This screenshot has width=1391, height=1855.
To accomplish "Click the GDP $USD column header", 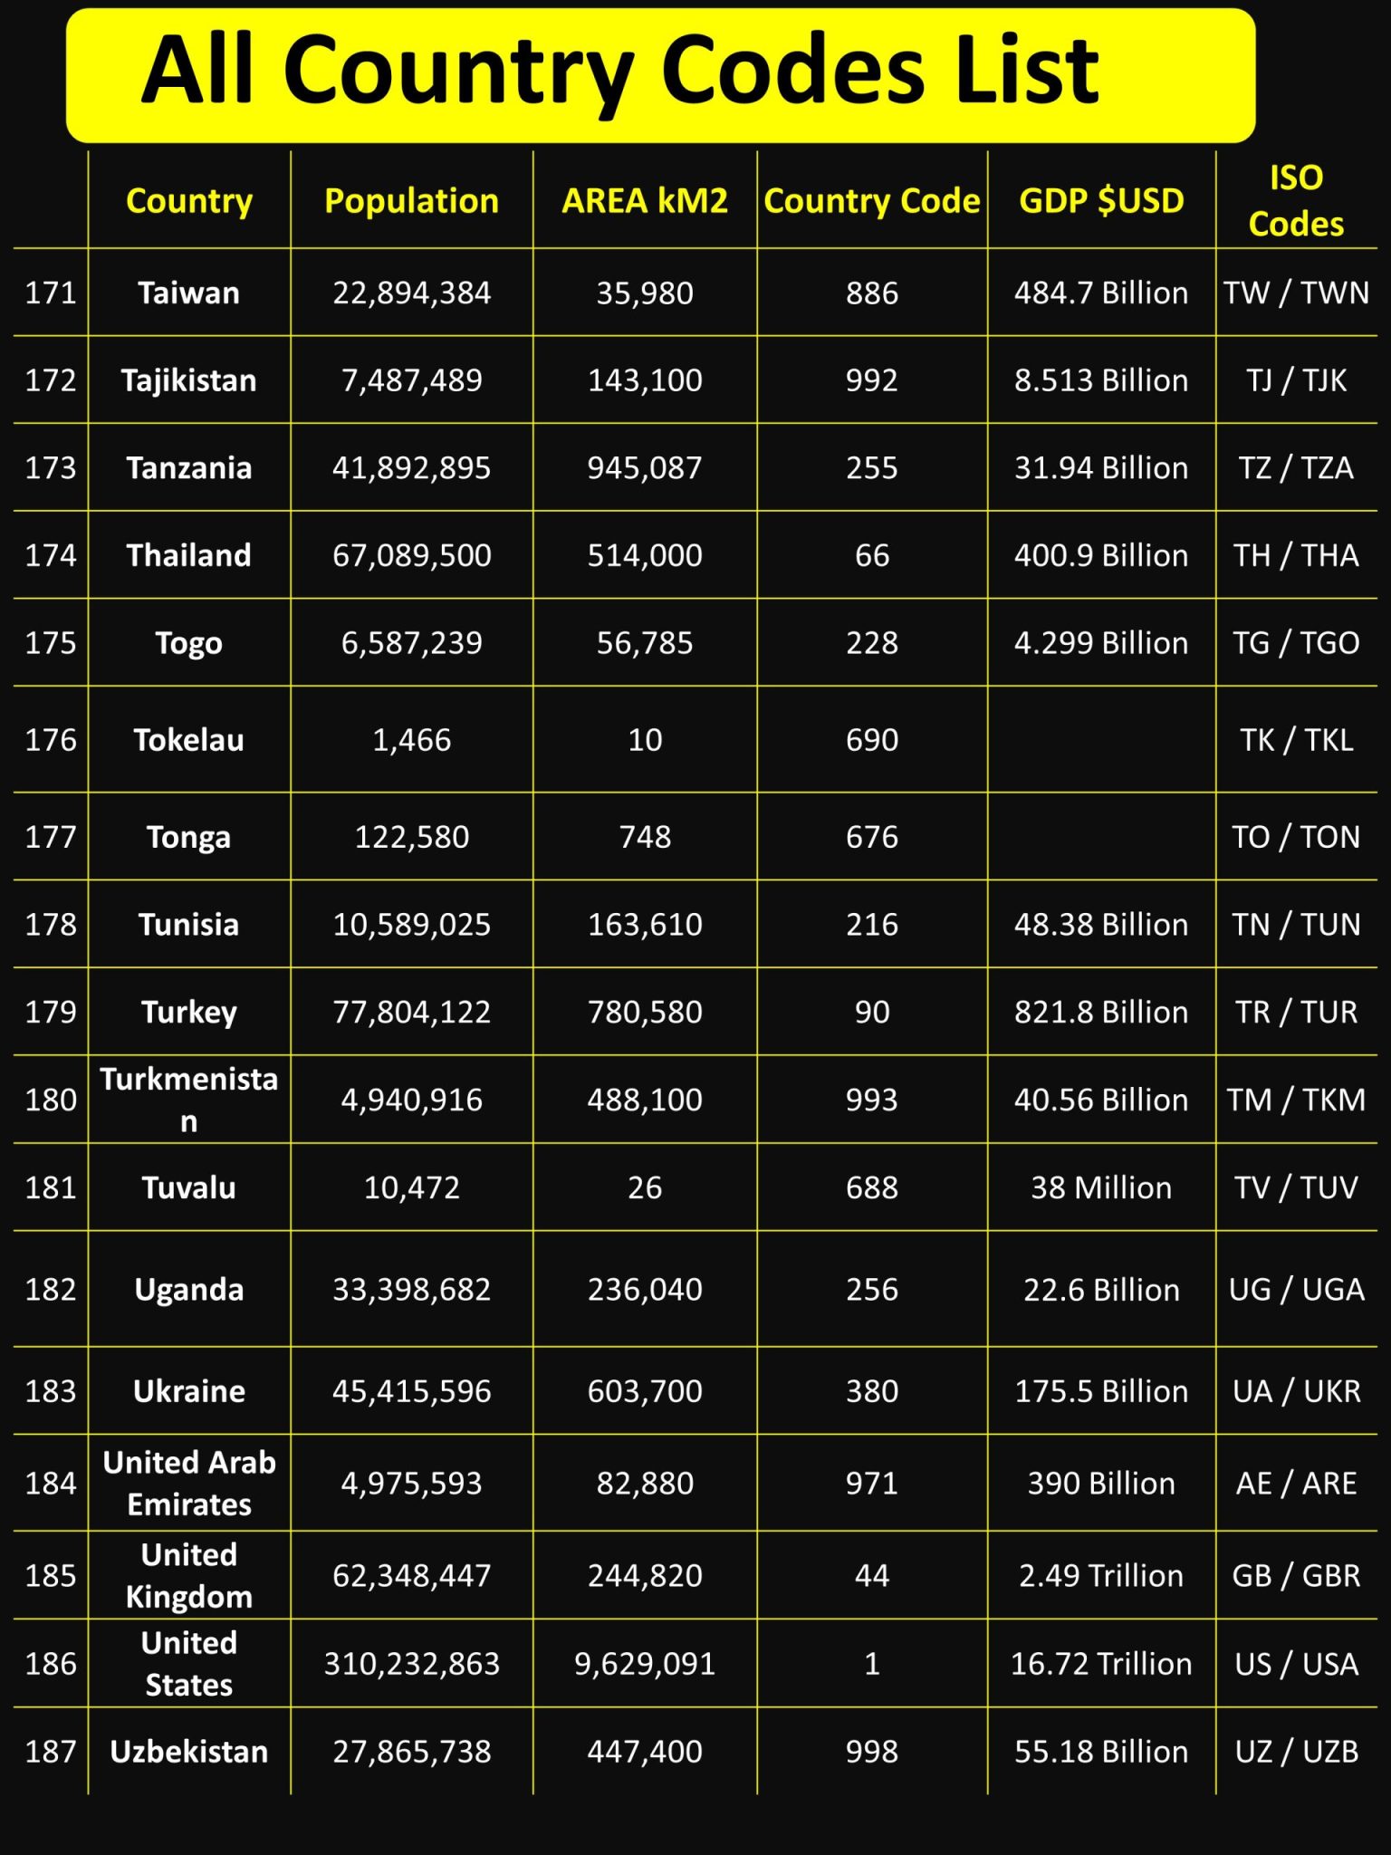I will pos(1101,201).
